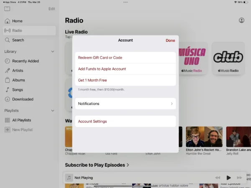Open Recently Added in the library
Image resolution: width=251 pixels, height=188 pixels.
click(29, 61)
